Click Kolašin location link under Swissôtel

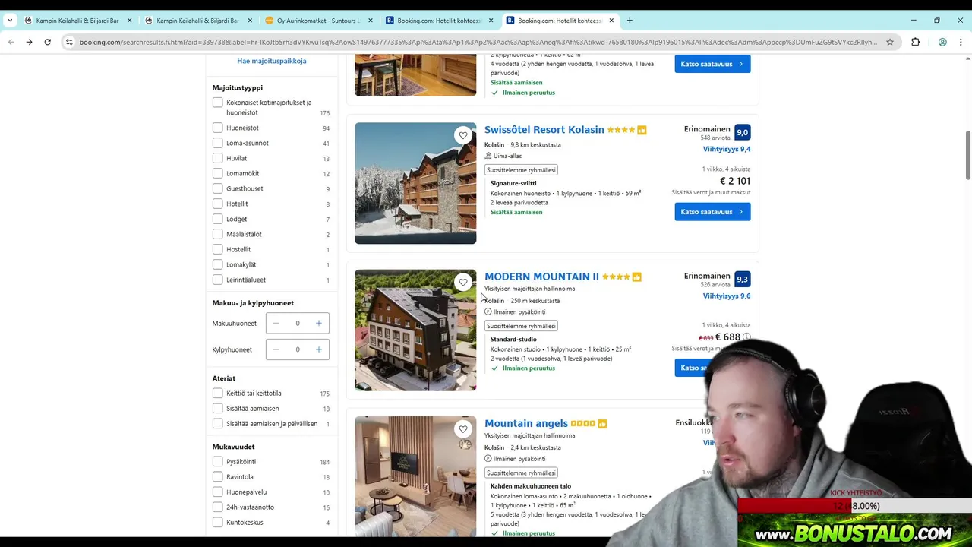[494, 145]
